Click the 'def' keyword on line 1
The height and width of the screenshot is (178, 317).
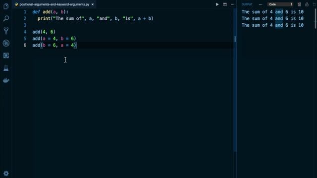(x=36, y=12)
